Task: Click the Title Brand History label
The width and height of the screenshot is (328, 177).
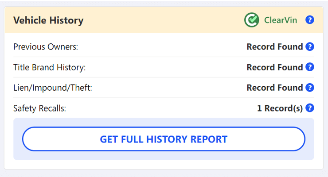Action: (50, 67)
